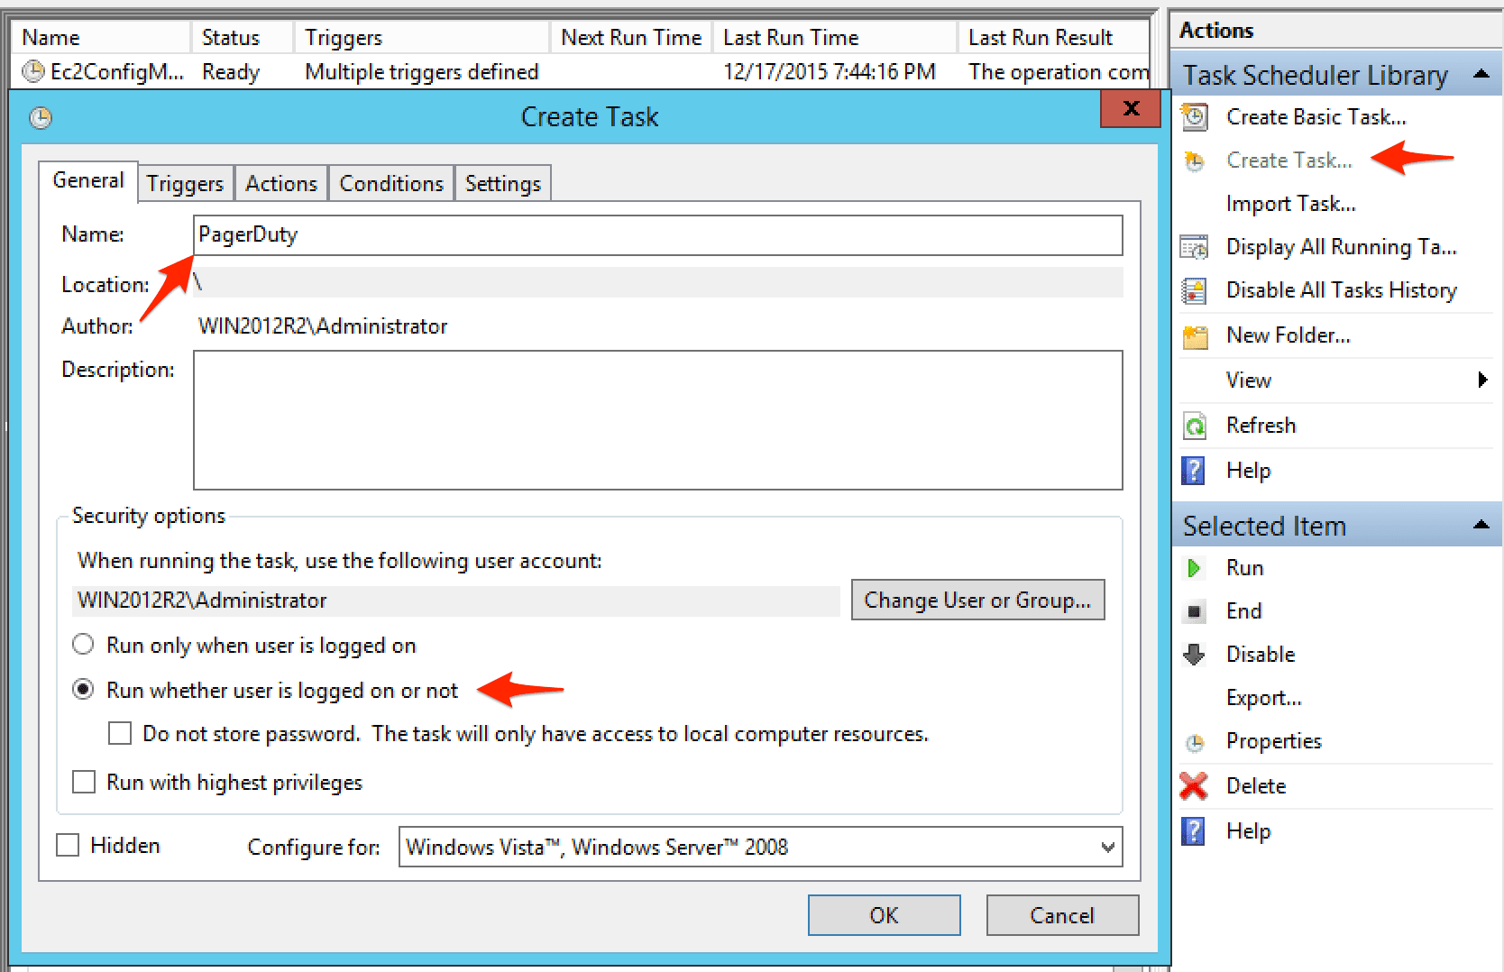Screen dimensions: 1504x972
Task: Enable 'Do not store password' option
Action: [120, 733]
